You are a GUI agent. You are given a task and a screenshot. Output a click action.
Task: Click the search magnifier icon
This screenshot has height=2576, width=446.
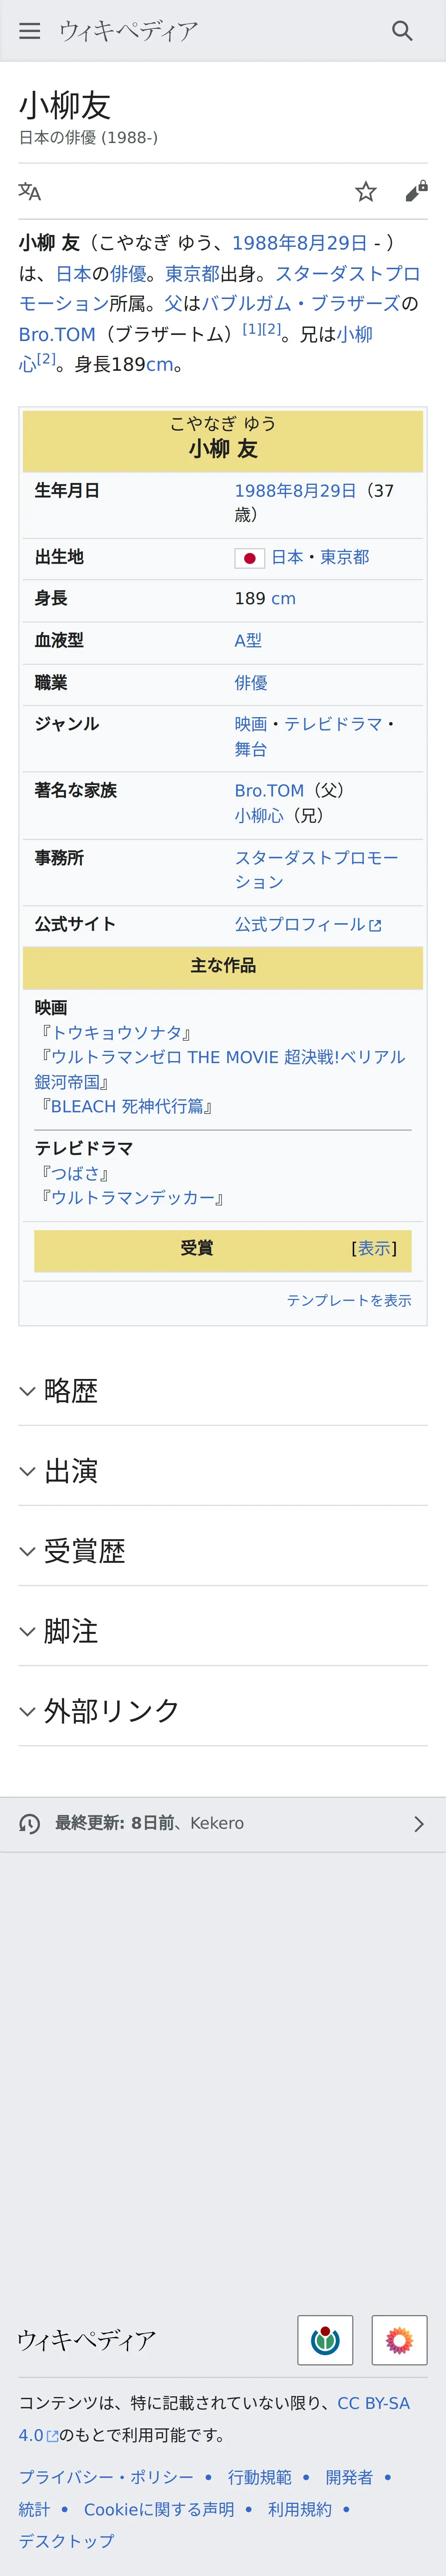click(x=402, y=31)
